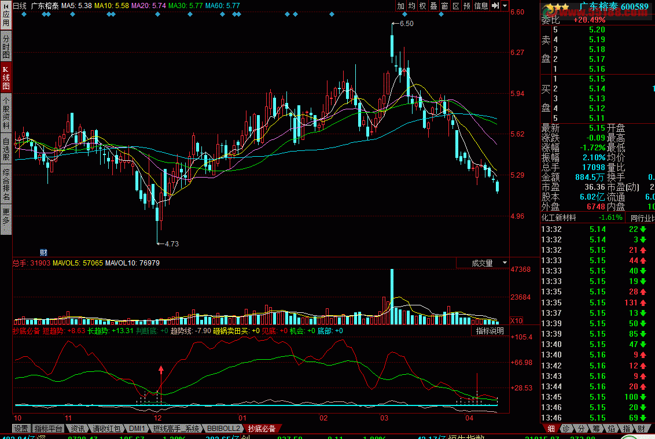Click the MA5: 5.38 legend label
The image size is (655, 439).
tap(76, 6)
